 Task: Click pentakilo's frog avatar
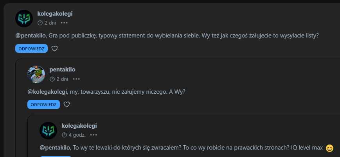(36, 75)
